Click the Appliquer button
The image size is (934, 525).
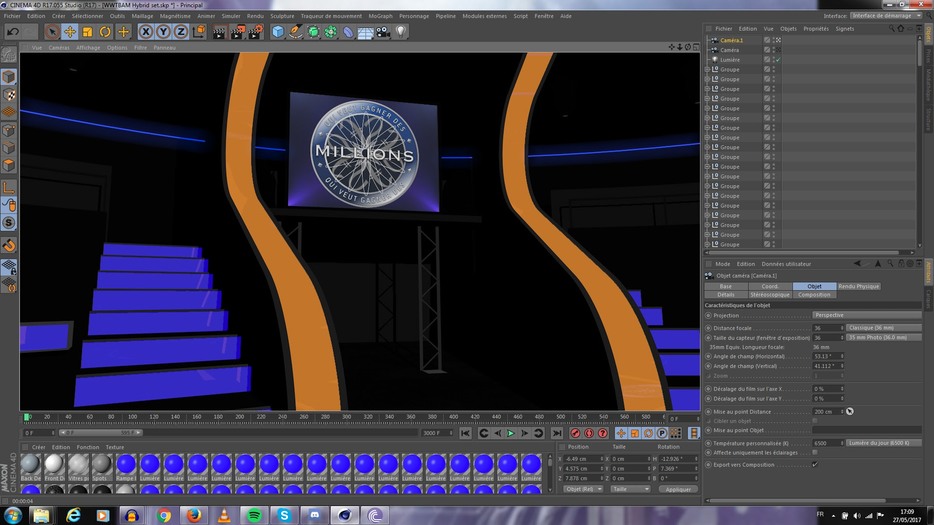(678, 490)
